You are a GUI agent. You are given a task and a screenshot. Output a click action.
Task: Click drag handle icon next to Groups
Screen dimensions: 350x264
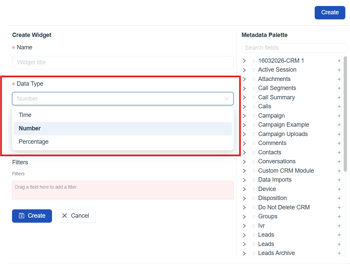pos(254,217)
